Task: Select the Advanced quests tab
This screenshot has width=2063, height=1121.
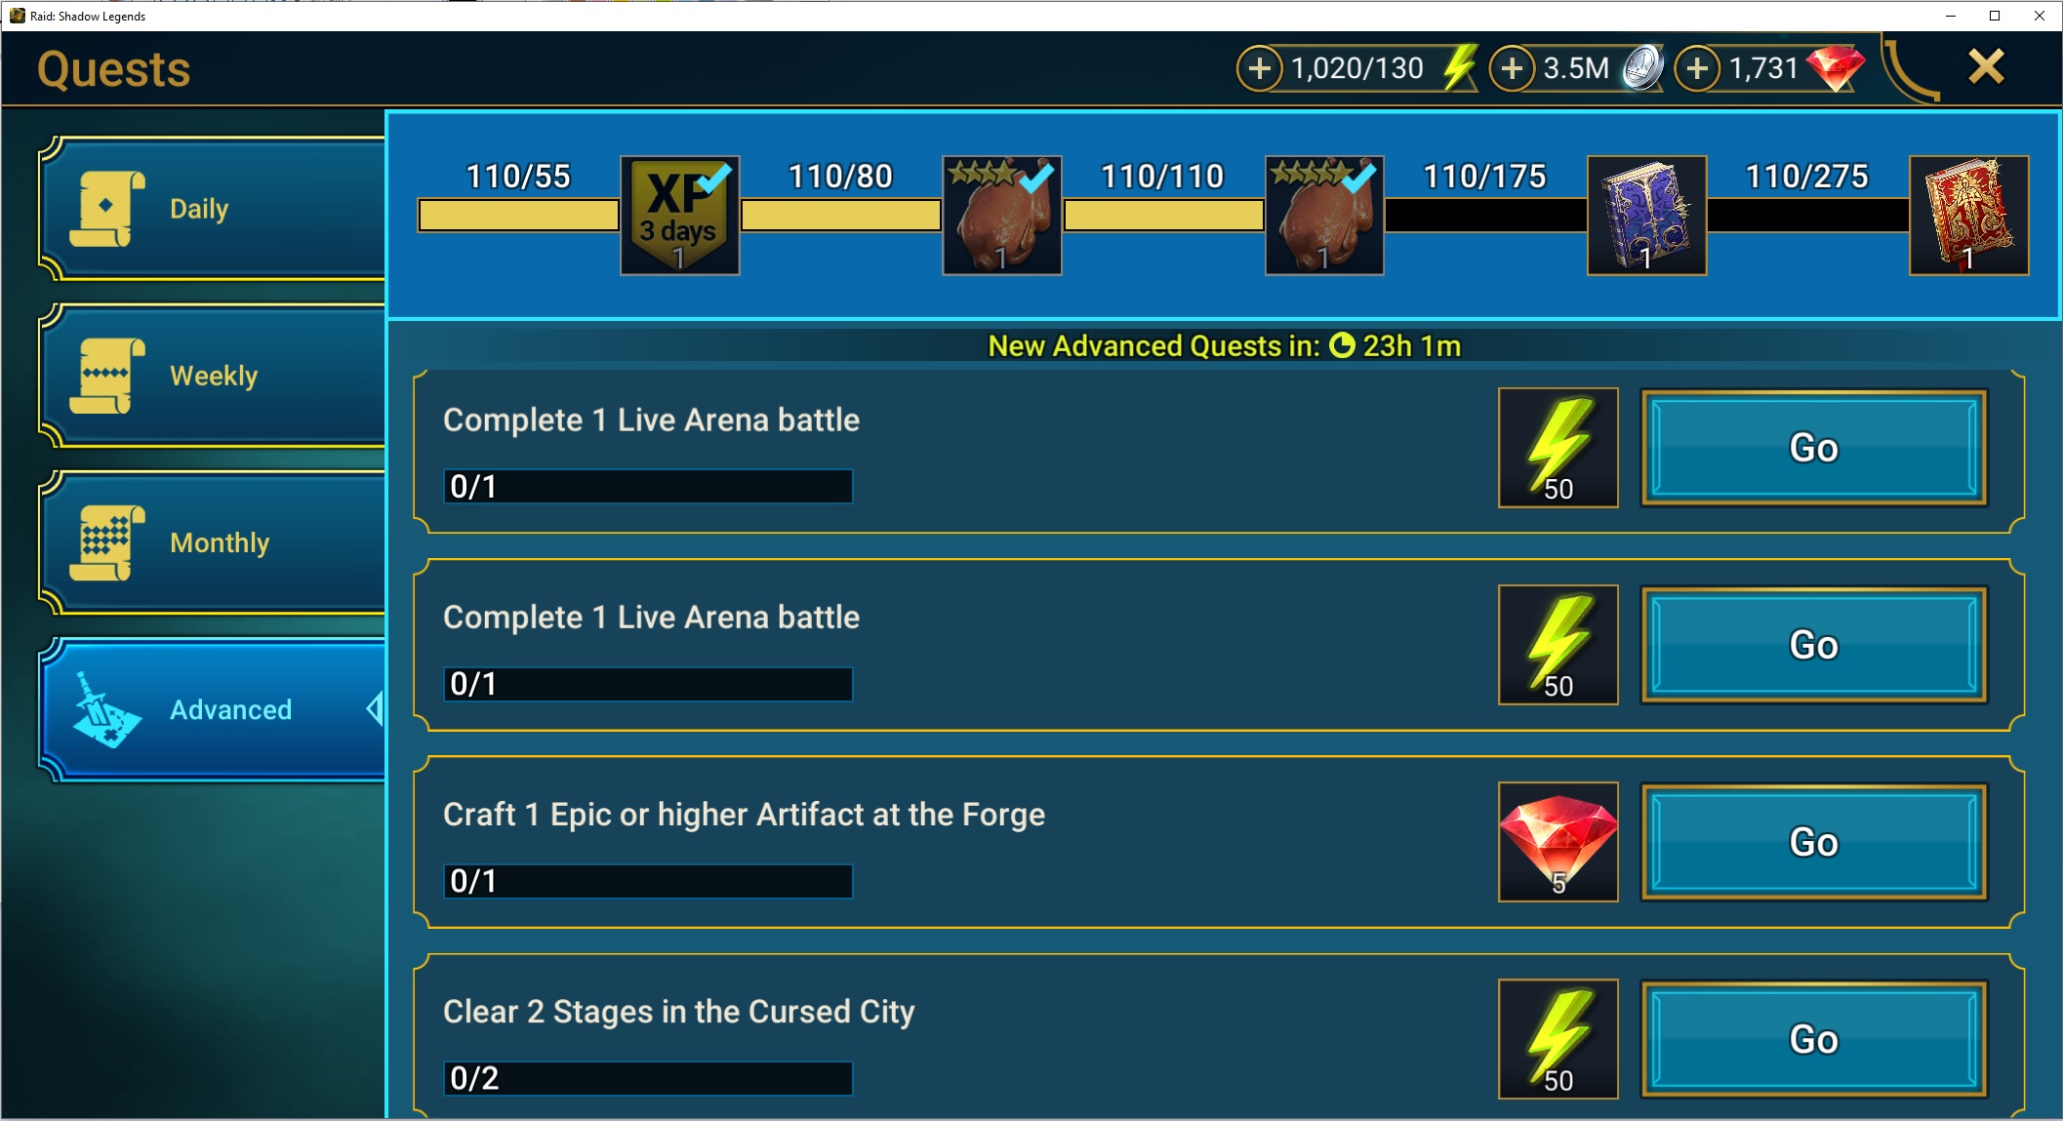Action: 213,709
